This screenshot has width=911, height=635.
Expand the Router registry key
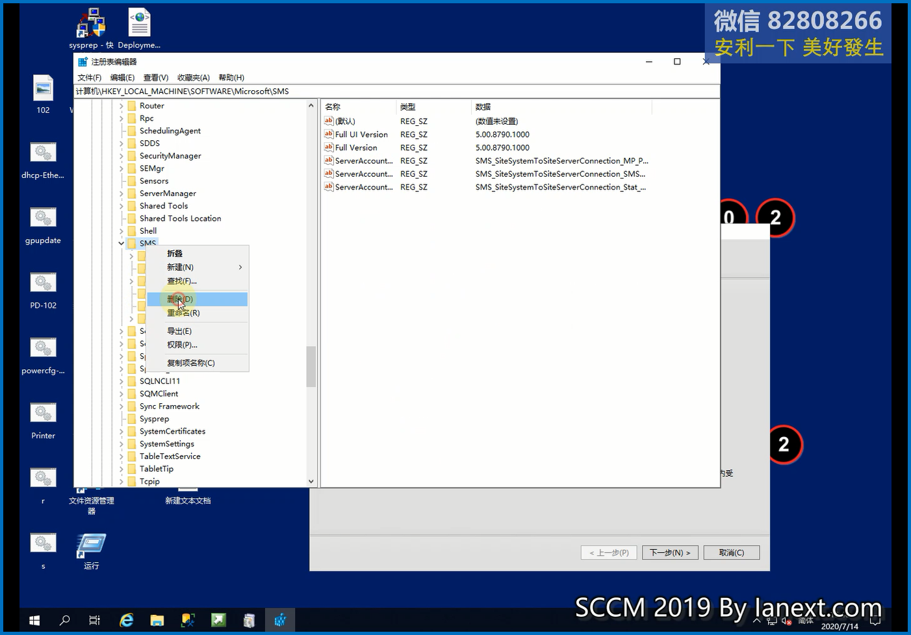pos(122,106)
